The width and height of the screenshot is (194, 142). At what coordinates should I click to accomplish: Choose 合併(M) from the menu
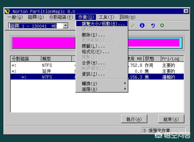click(x=102, y=63)
